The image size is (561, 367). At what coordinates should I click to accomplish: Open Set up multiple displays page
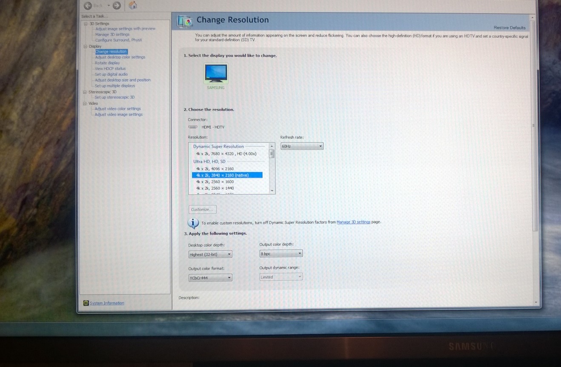(x=114, y=86)
